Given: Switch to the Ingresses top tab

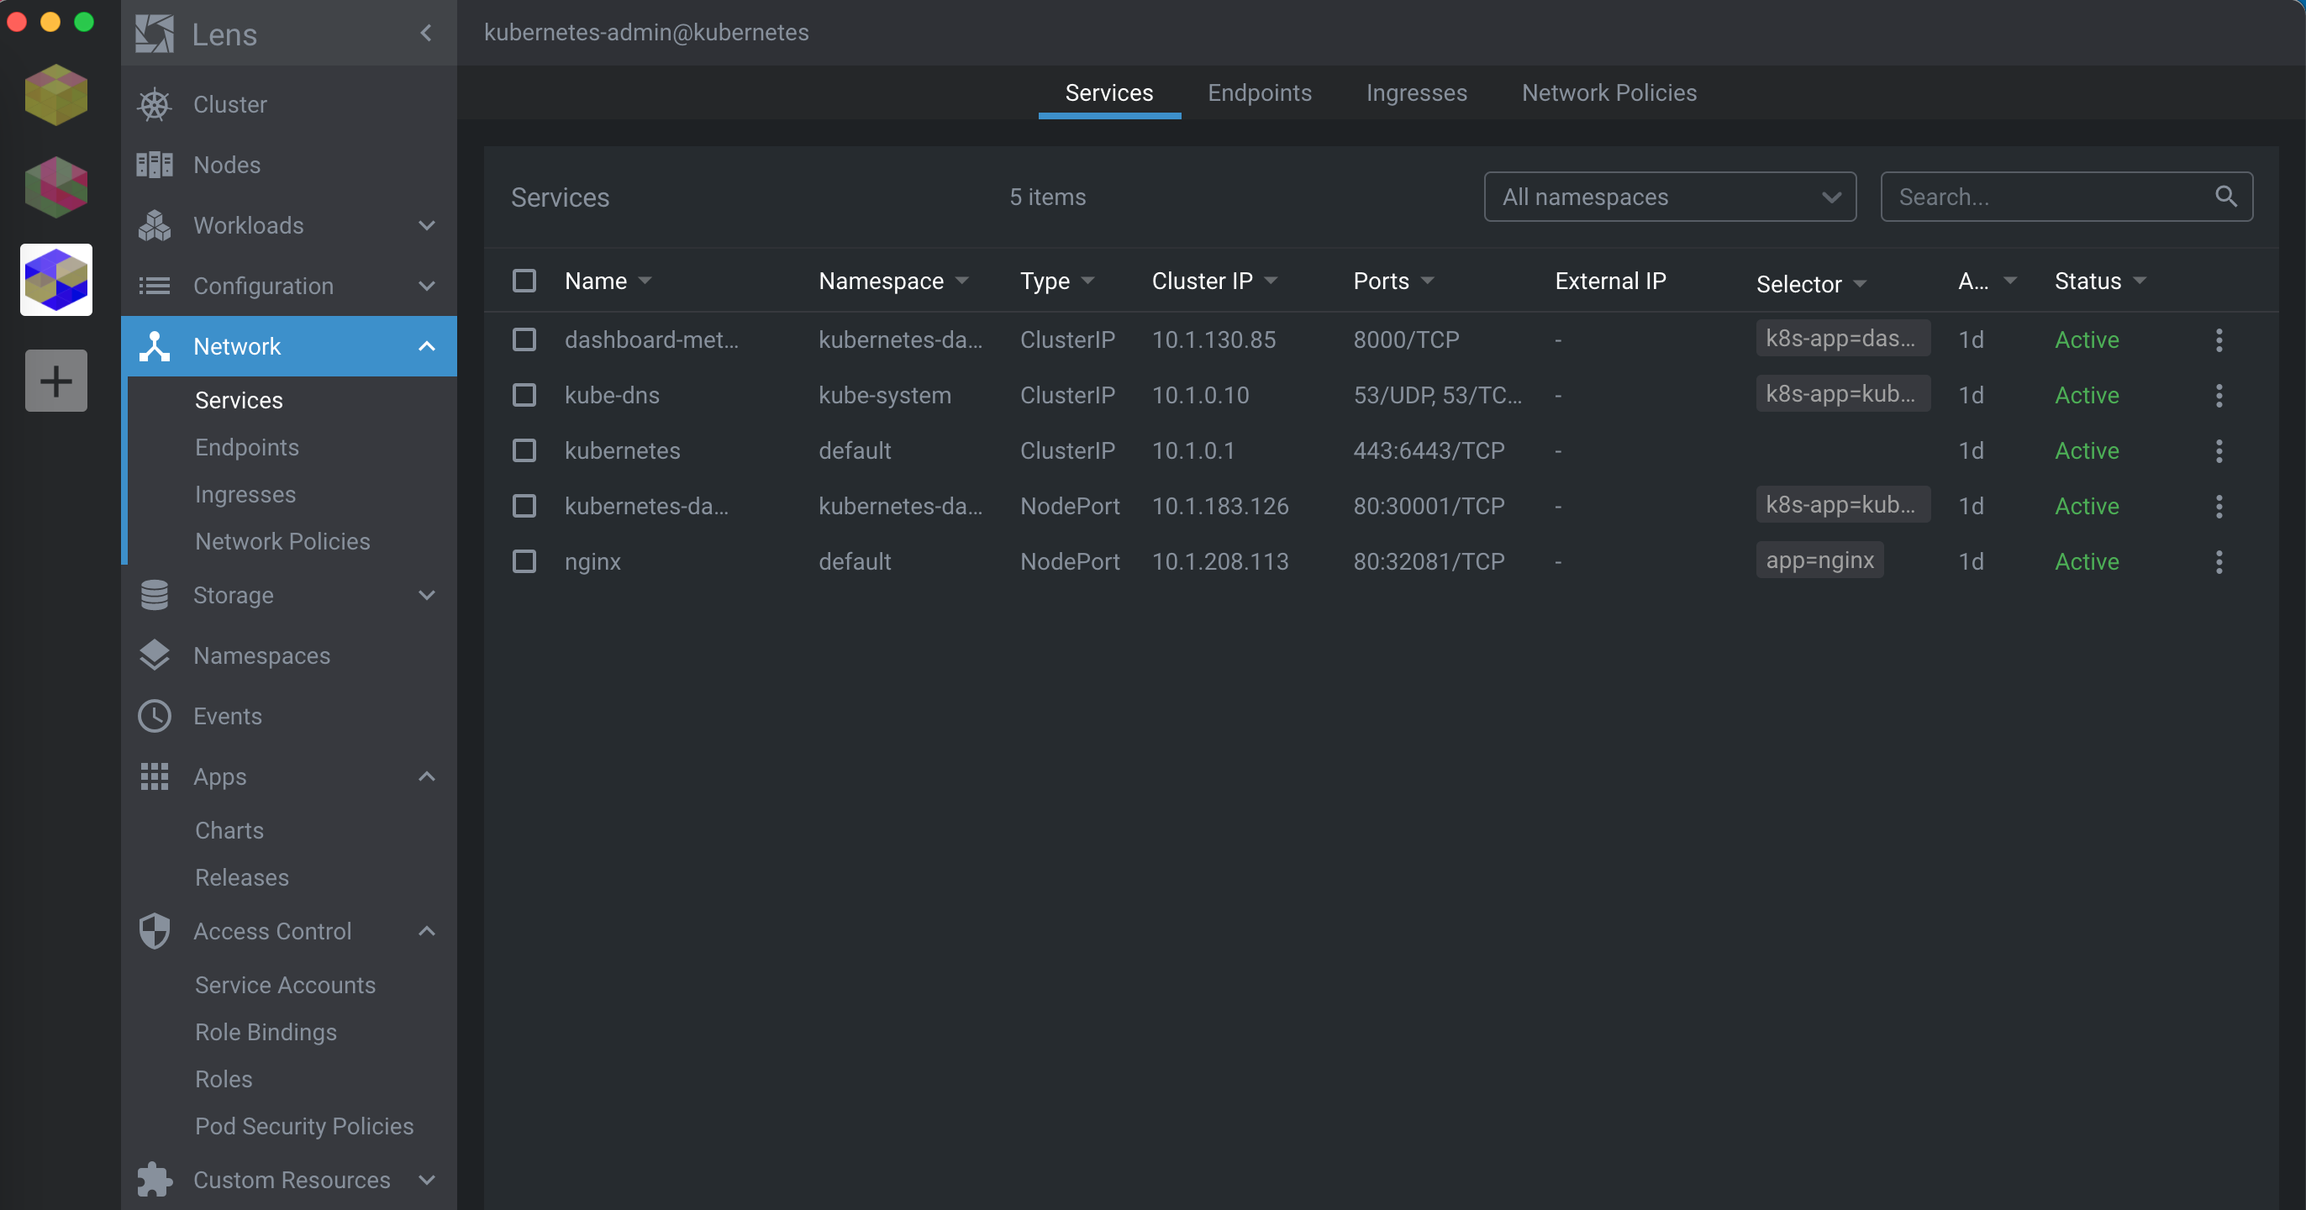Looking at the screenshot, I should click(x=1416, y=93).
